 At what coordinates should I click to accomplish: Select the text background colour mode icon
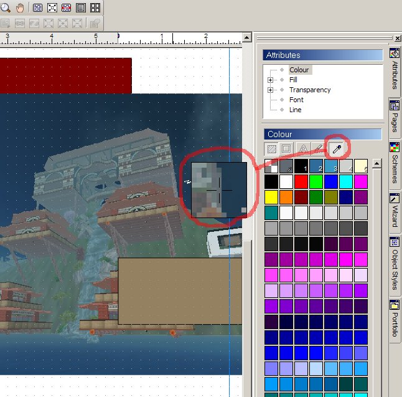(318, 149)
